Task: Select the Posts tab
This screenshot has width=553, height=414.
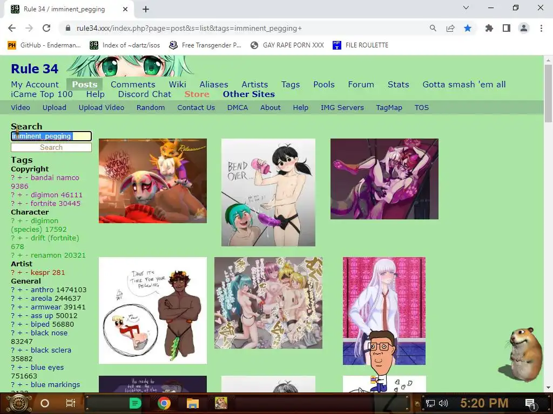Action: 85,85
